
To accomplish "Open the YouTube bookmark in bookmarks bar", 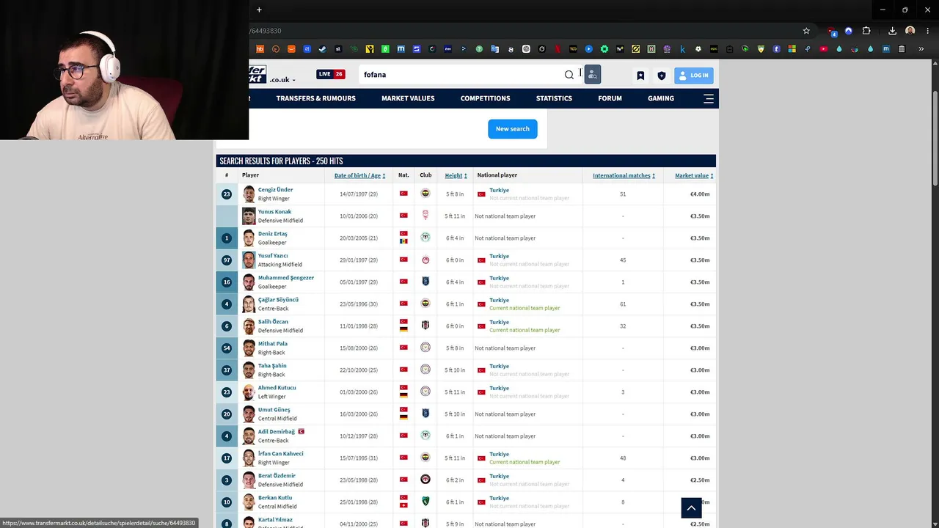I will coord(823,49).
